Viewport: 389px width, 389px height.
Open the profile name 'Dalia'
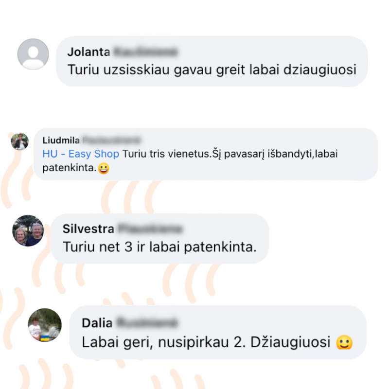pos(97,323)
